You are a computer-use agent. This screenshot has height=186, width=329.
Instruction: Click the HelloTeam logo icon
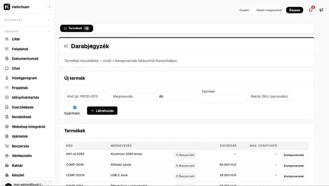pyautogui.click(x=7, y=7)
